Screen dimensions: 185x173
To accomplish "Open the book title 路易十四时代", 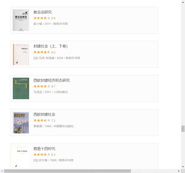I will [44, 149].
